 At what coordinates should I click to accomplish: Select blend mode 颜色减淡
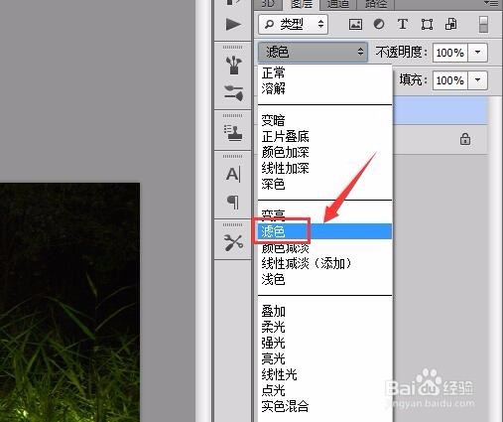(324, 247)
